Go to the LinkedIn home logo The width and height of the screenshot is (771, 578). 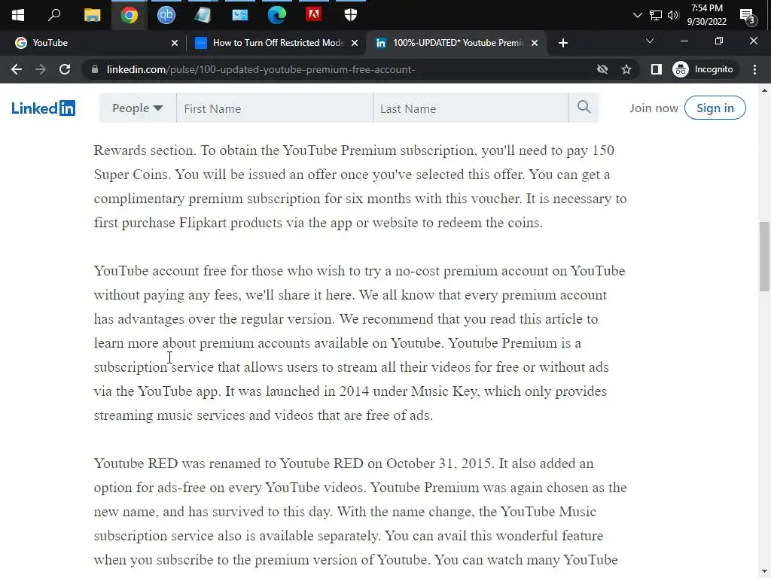[43, 108]
